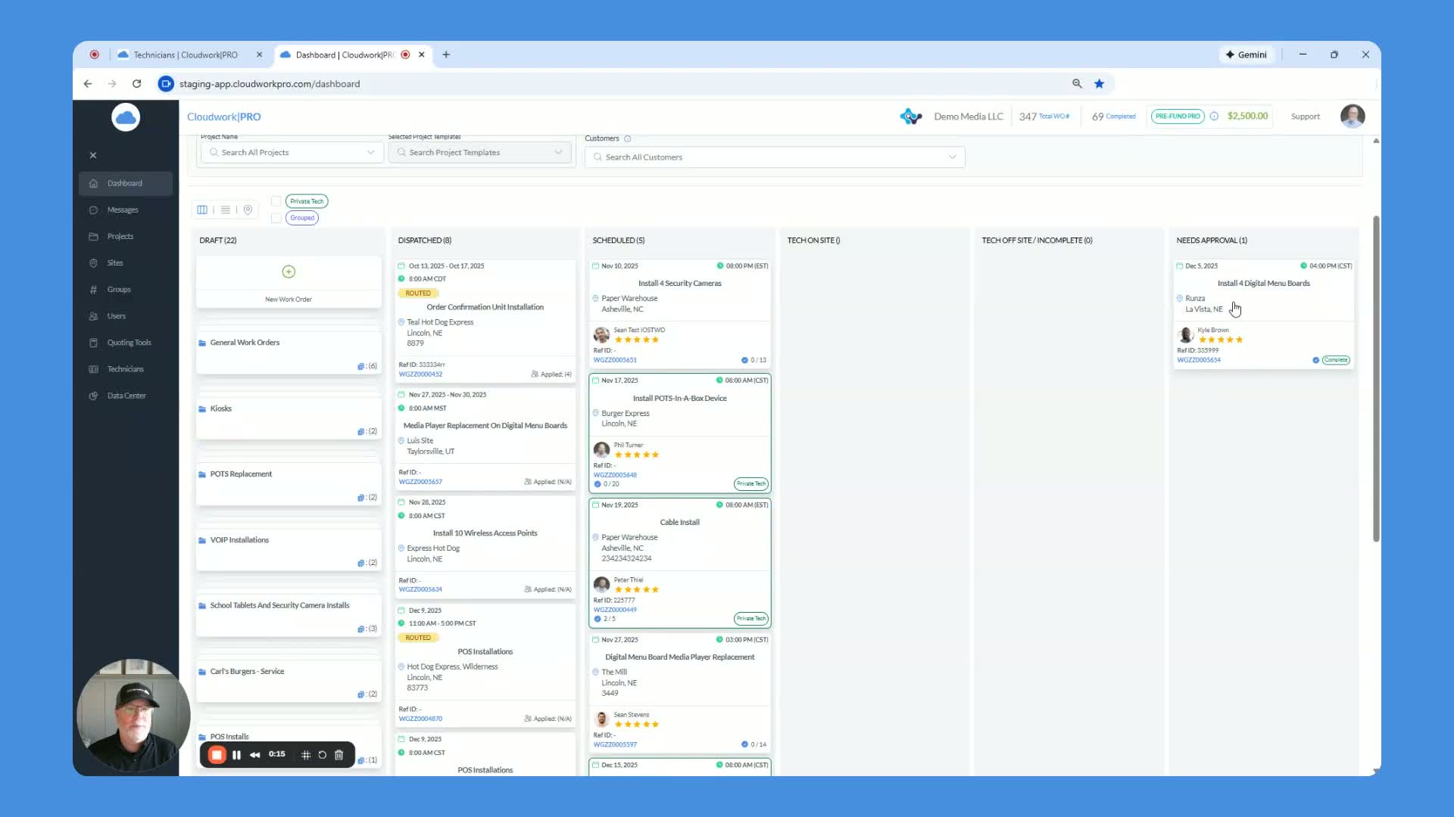Switch to the Technicians | CloudworkPRO tab
Viewport: 1454px width, 817px height.
pos(186,54)
